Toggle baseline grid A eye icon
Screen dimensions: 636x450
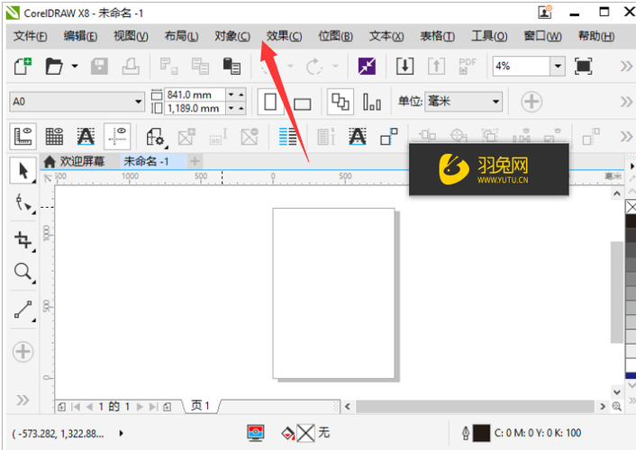point(86,137)
